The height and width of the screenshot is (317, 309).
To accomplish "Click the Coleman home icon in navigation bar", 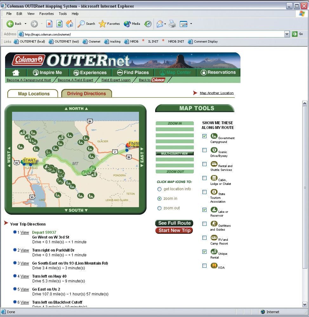I will pos(15,72).
